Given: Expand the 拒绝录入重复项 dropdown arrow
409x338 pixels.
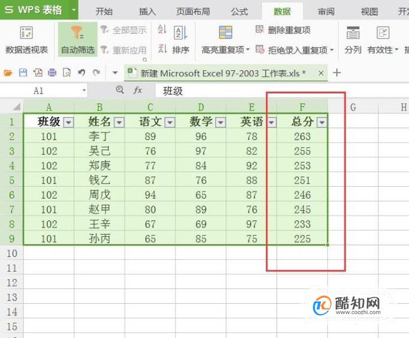Looking at the screenshot, I should (332, 50).
